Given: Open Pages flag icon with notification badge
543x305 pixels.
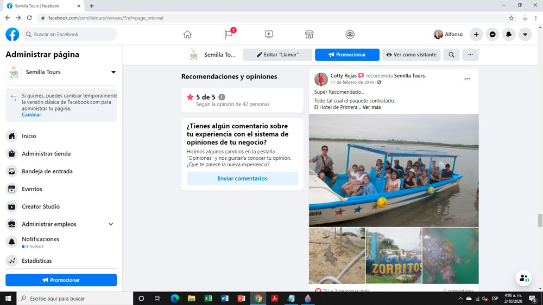Looking at the screenshot, I should pos(228,34).
